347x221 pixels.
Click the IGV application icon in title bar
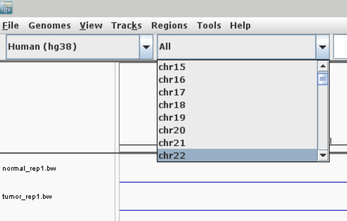tap(7, 7)
